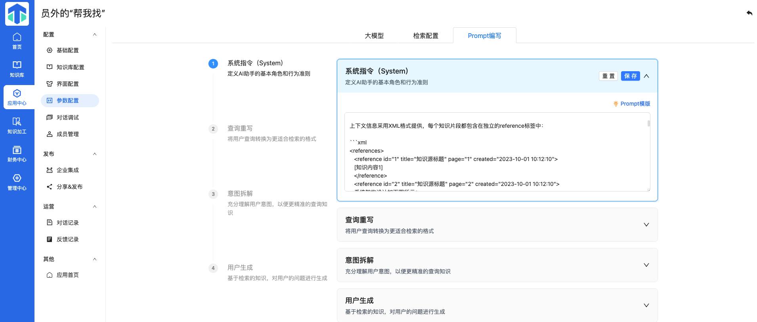Click the 重置 reset button
The width and height of the screenshot is (757, 322).
(608, 76)
